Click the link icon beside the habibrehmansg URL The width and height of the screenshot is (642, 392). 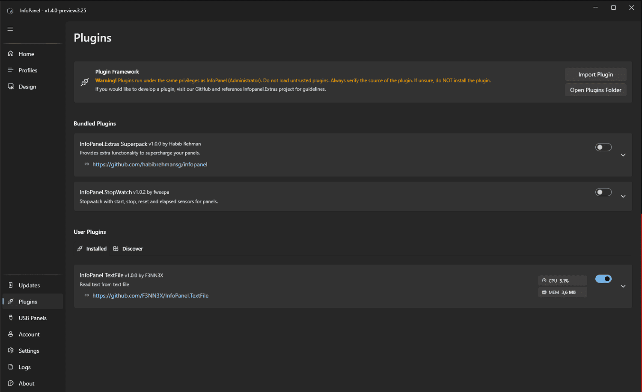pyautogui.click(x=86, y=164)
